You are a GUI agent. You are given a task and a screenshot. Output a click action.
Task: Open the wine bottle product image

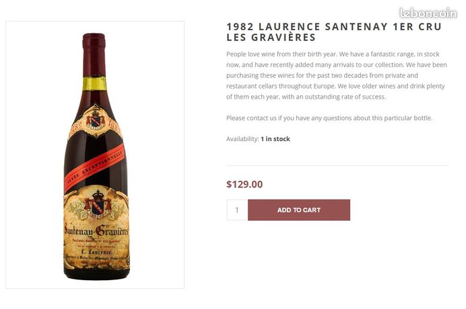tap(95, 154)
